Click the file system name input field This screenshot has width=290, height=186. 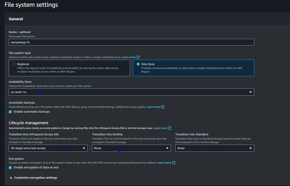131,42
